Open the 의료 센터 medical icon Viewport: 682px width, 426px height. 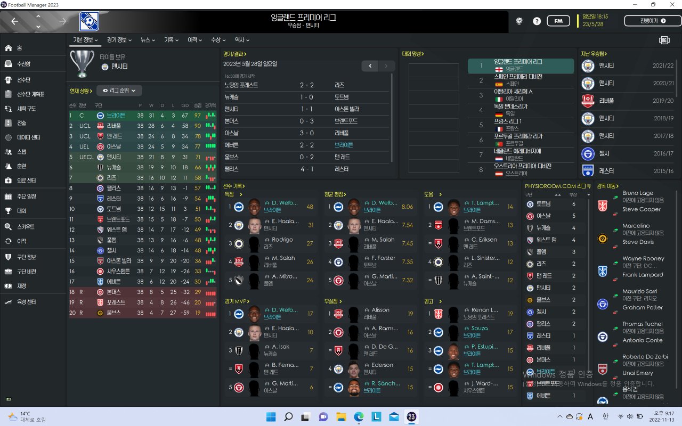(8, 181)
